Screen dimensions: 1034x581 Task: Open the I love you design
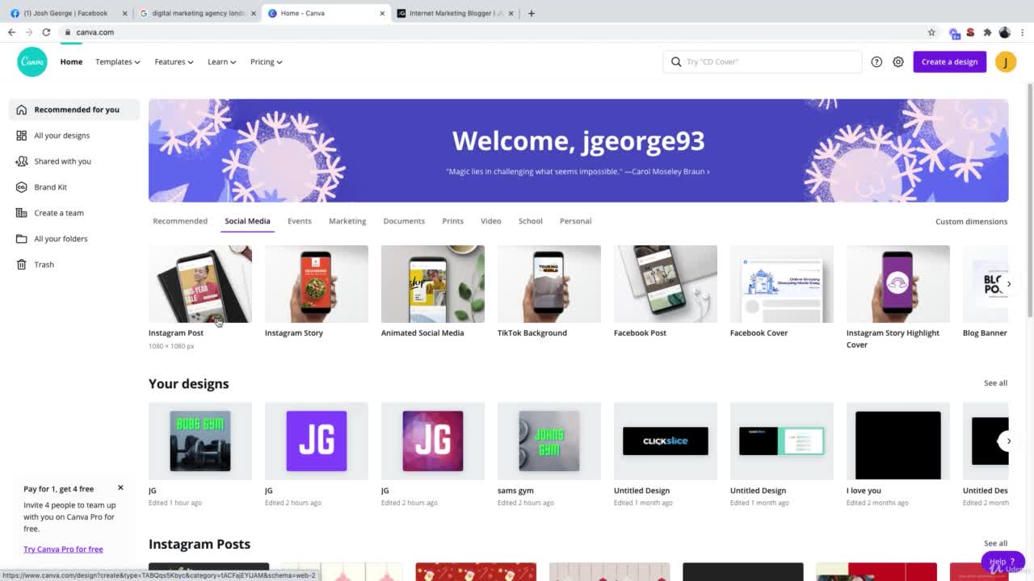[898, 441]
